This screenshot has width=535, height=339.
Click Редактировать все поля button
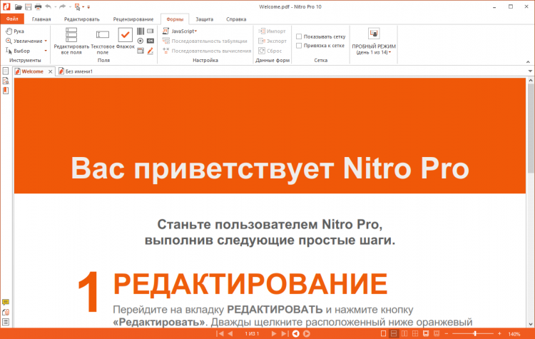click(71, 41)
